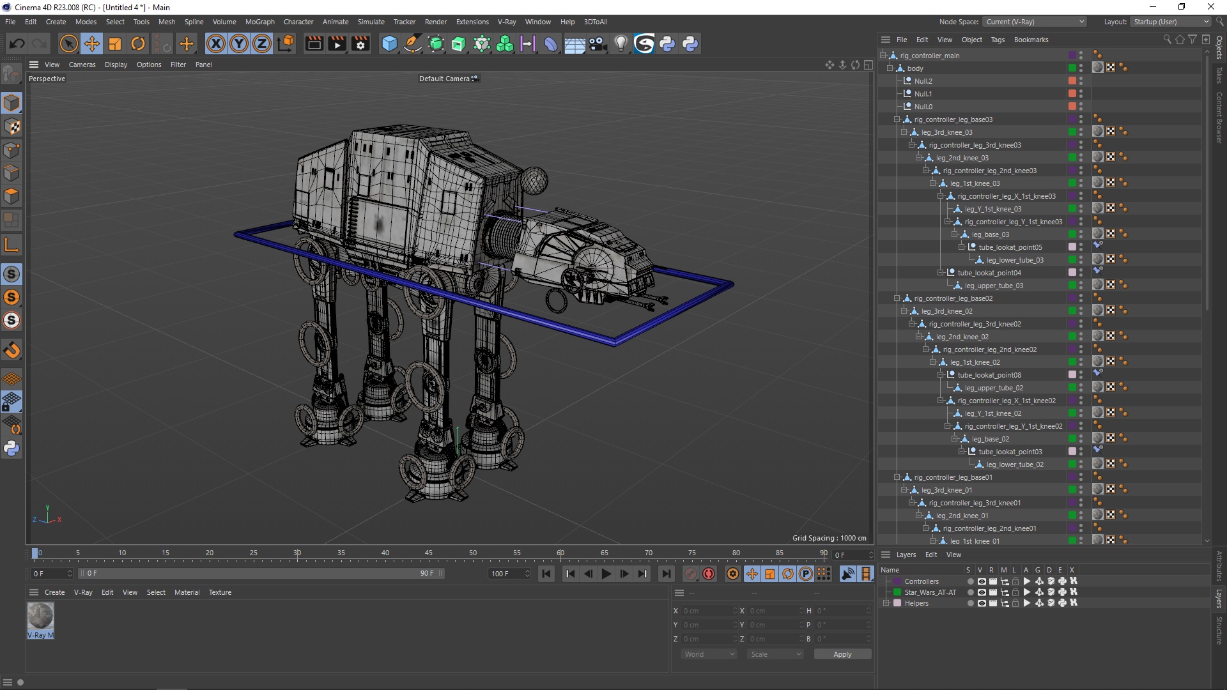Activate the Rotate tool in the top toolbar
Viewport: 1227px width, 690px height.
[138, 43]
